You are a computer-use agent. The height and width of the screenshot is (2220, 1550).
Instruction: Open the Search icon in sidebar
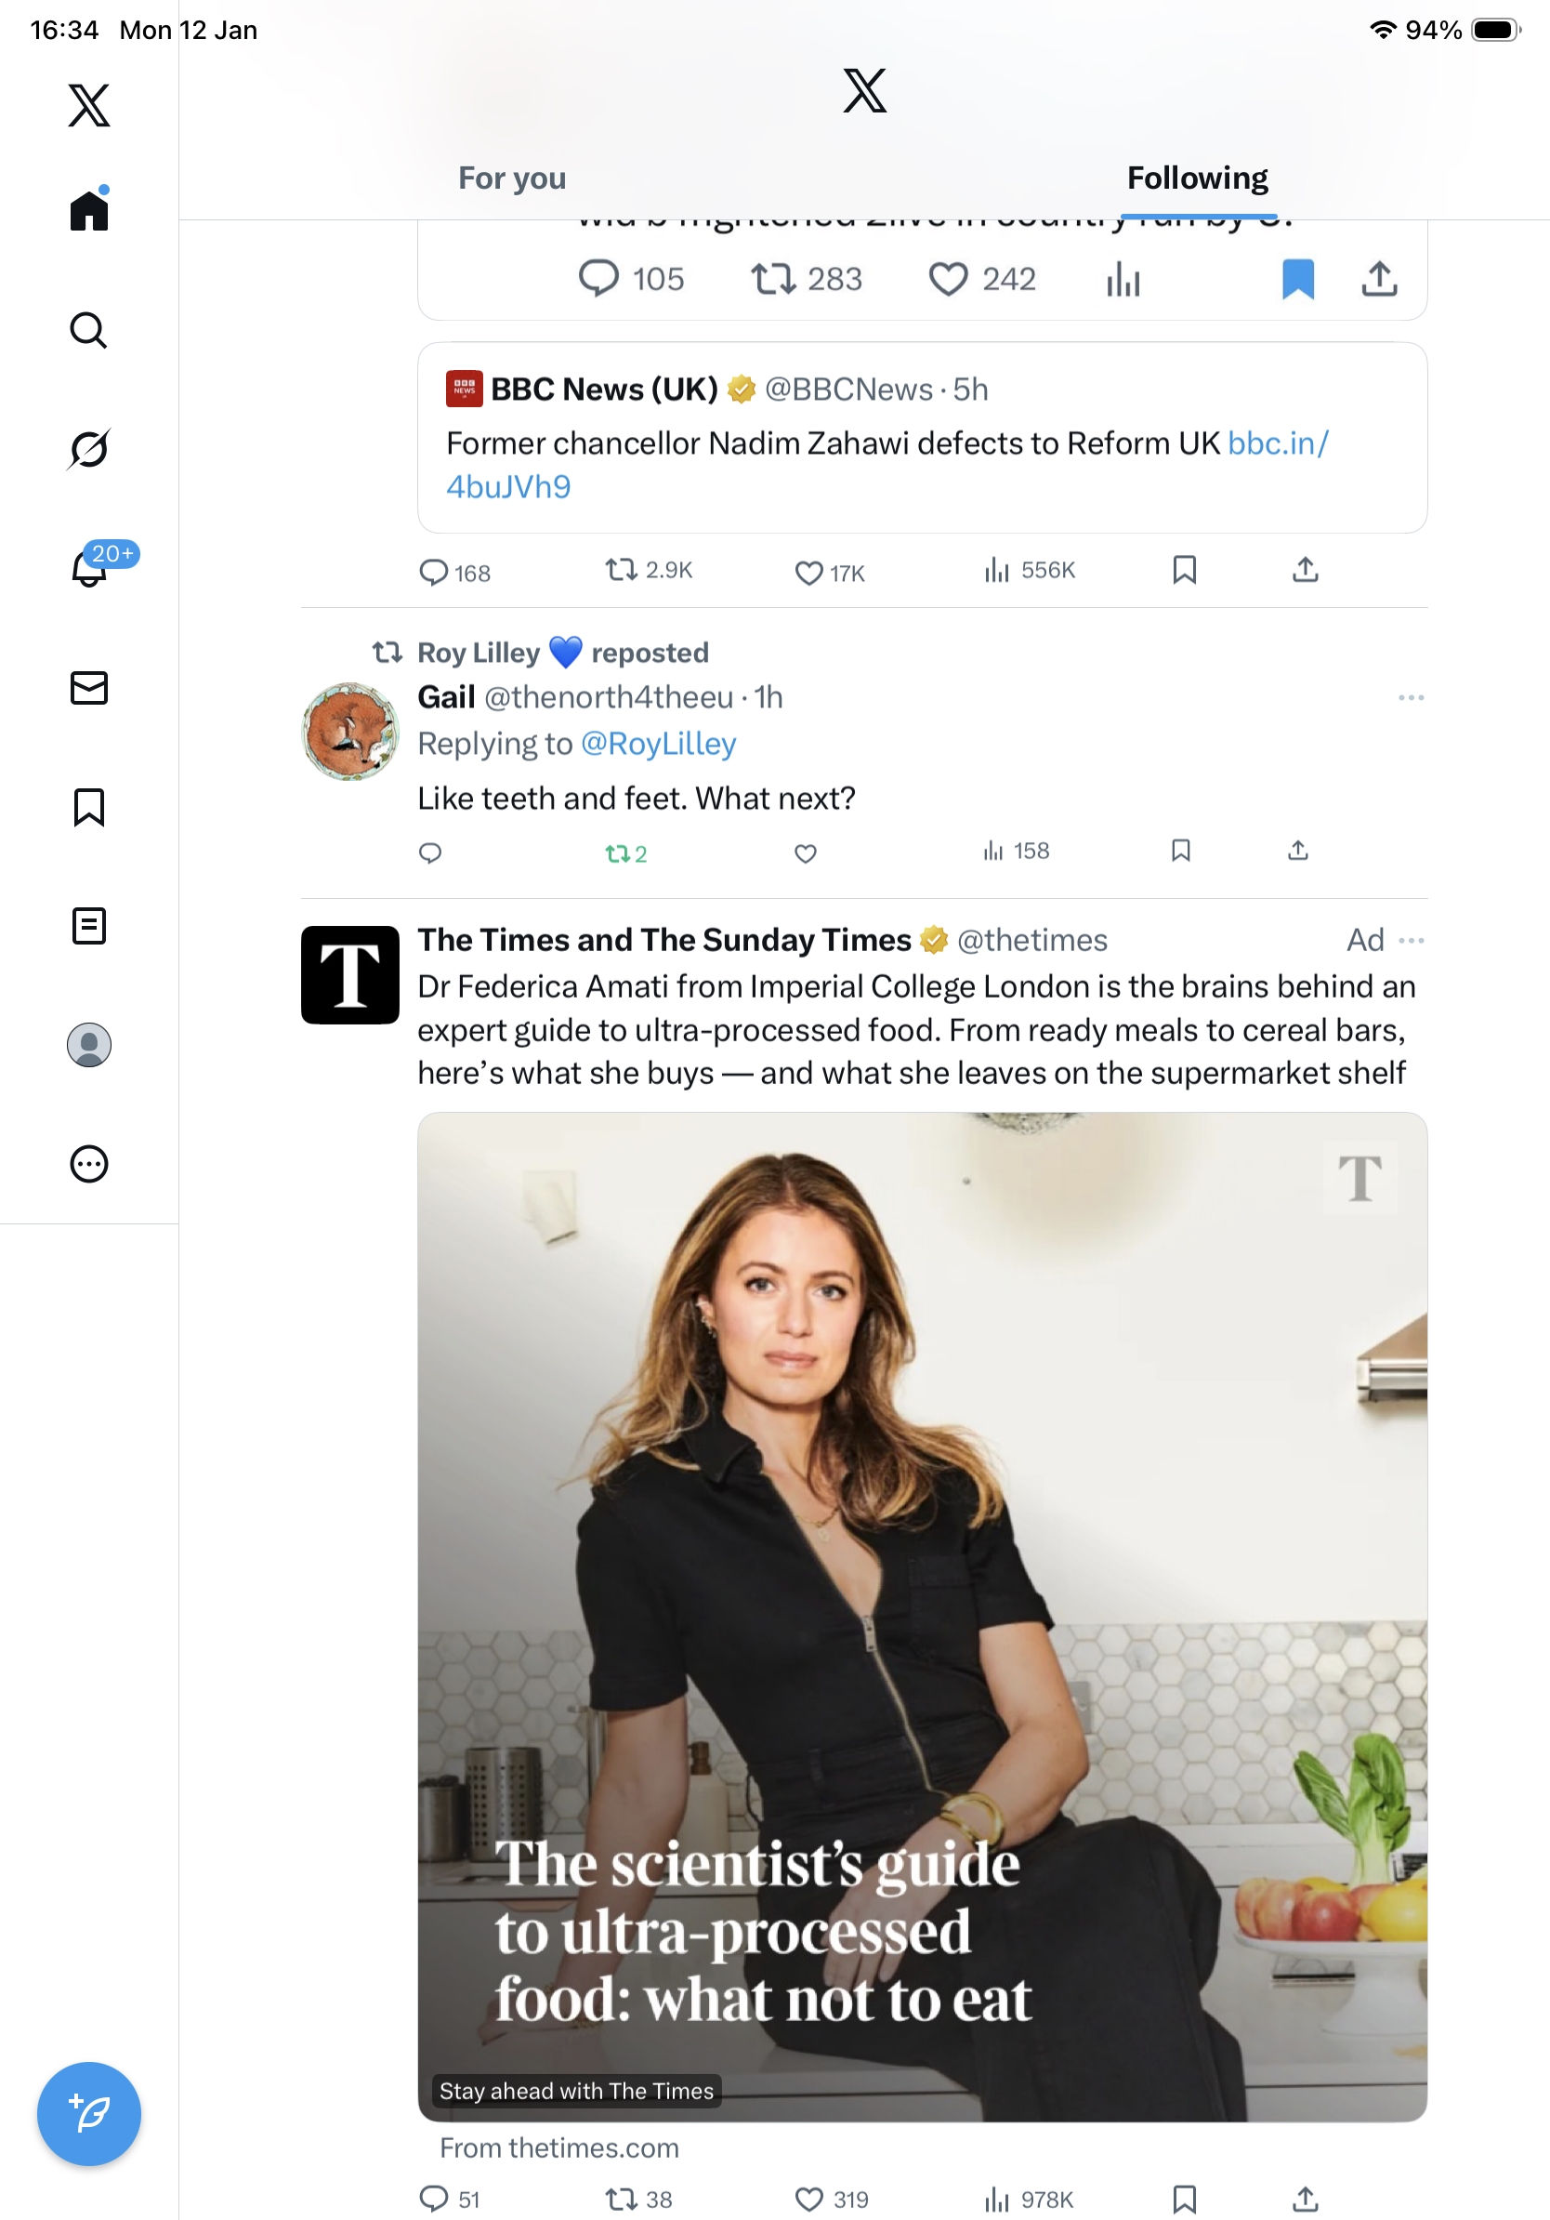pyautogui.click(x=89, y=331)
